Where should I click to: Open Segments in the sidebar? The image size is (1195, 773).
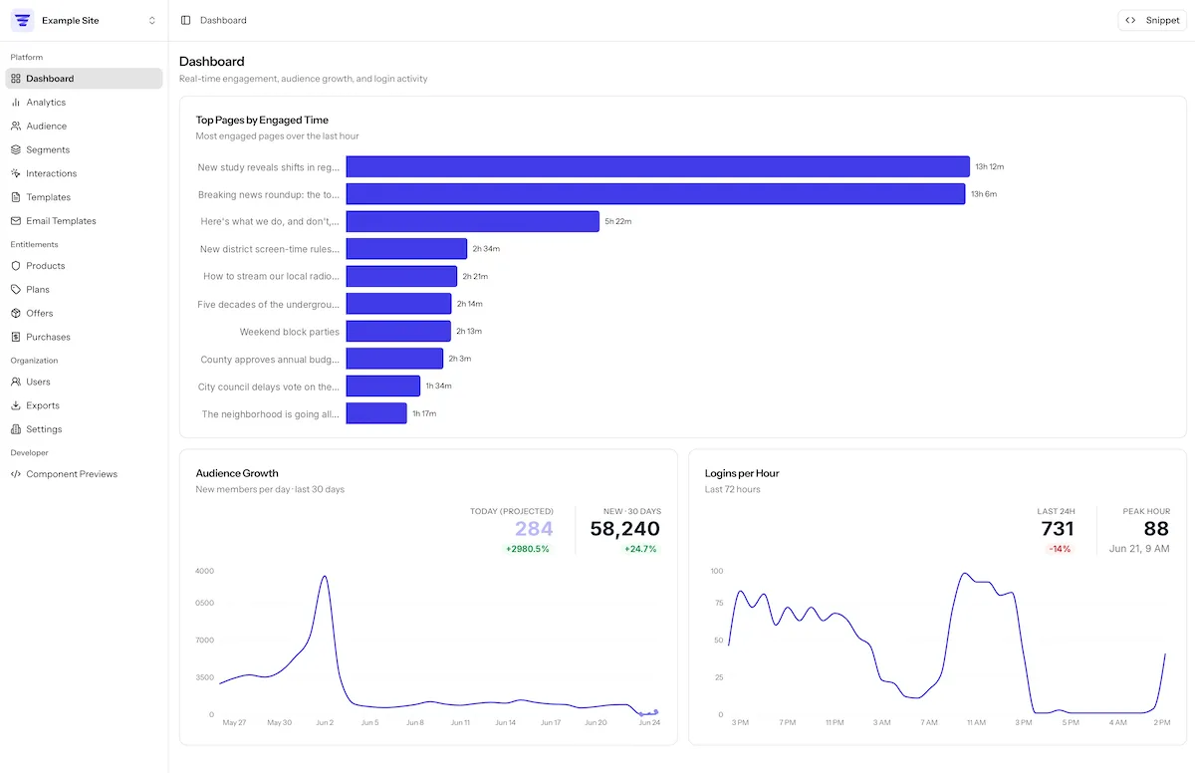click(84, 149)
